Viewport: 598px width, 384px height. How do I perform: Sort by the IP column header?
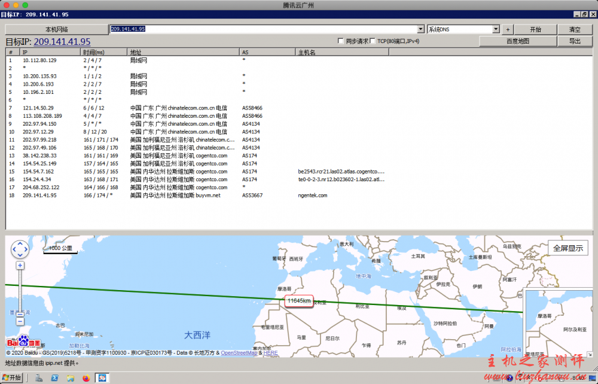[x=50, y=52]
